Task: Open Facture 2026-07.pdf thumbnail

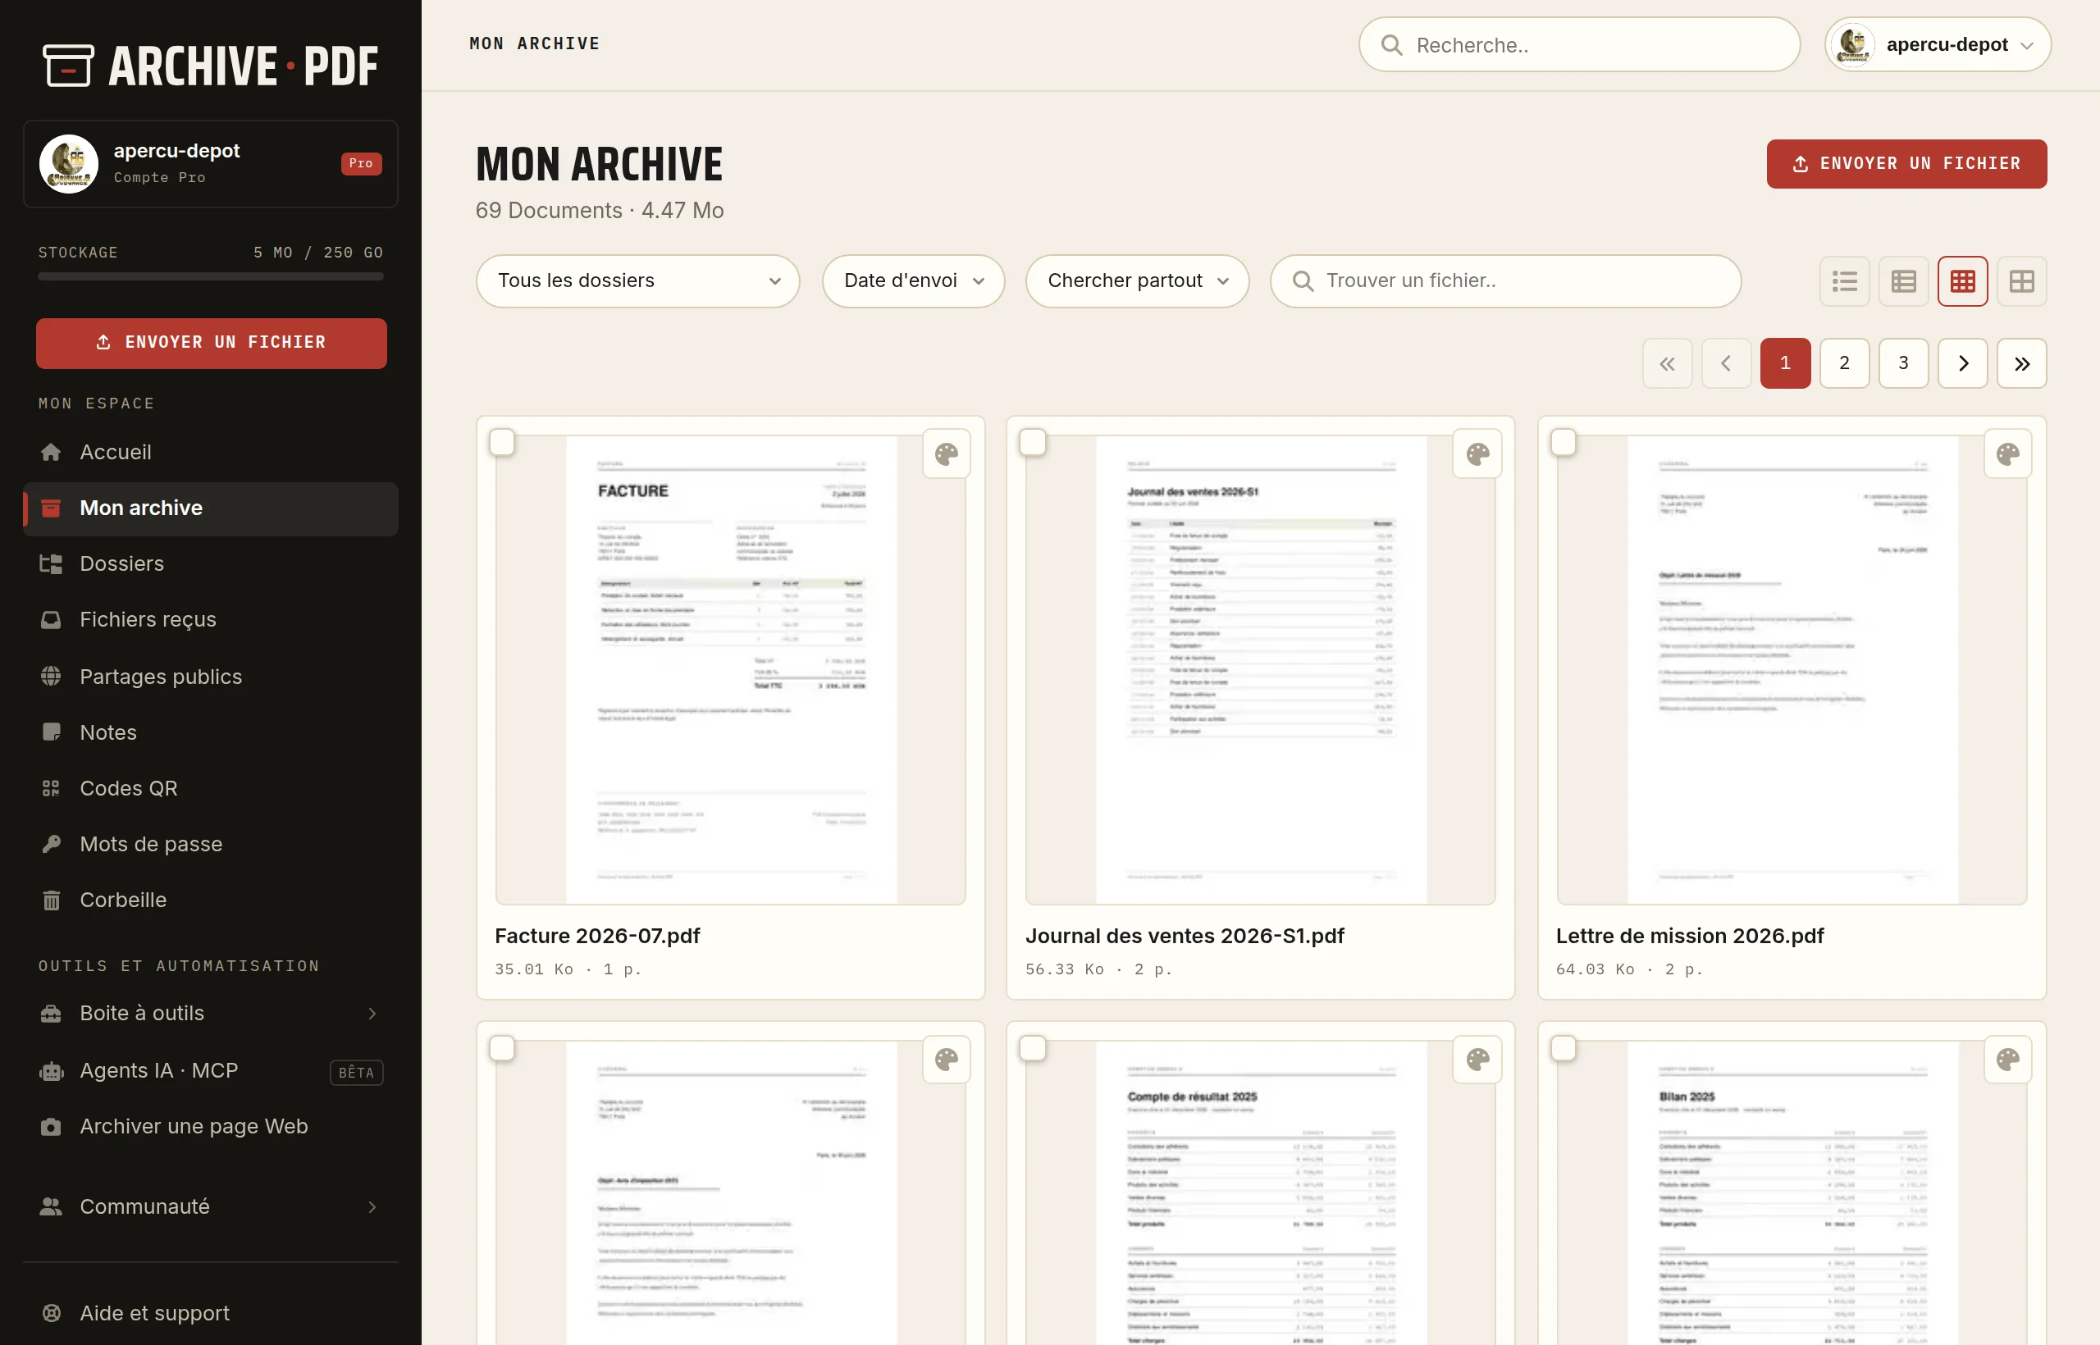Action: click(730, 670)
